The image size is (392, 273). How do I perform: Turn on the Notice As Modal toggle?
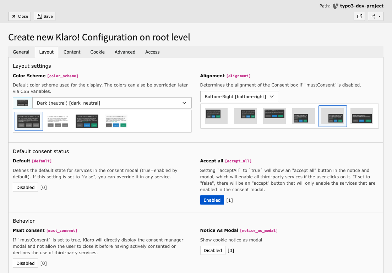213,251
